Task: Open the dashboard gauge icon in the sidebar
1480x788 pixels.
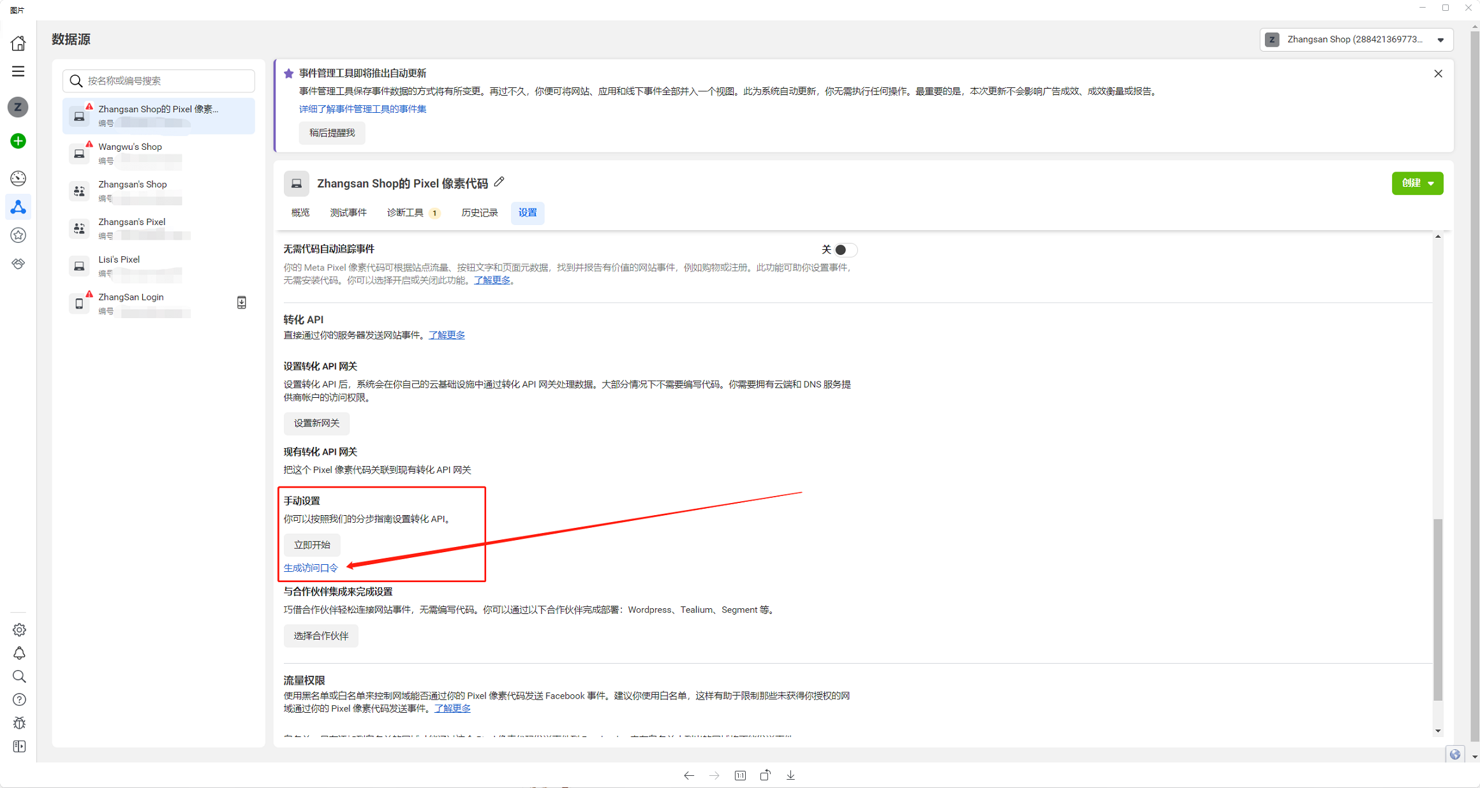Action: [x=18, y=178]
